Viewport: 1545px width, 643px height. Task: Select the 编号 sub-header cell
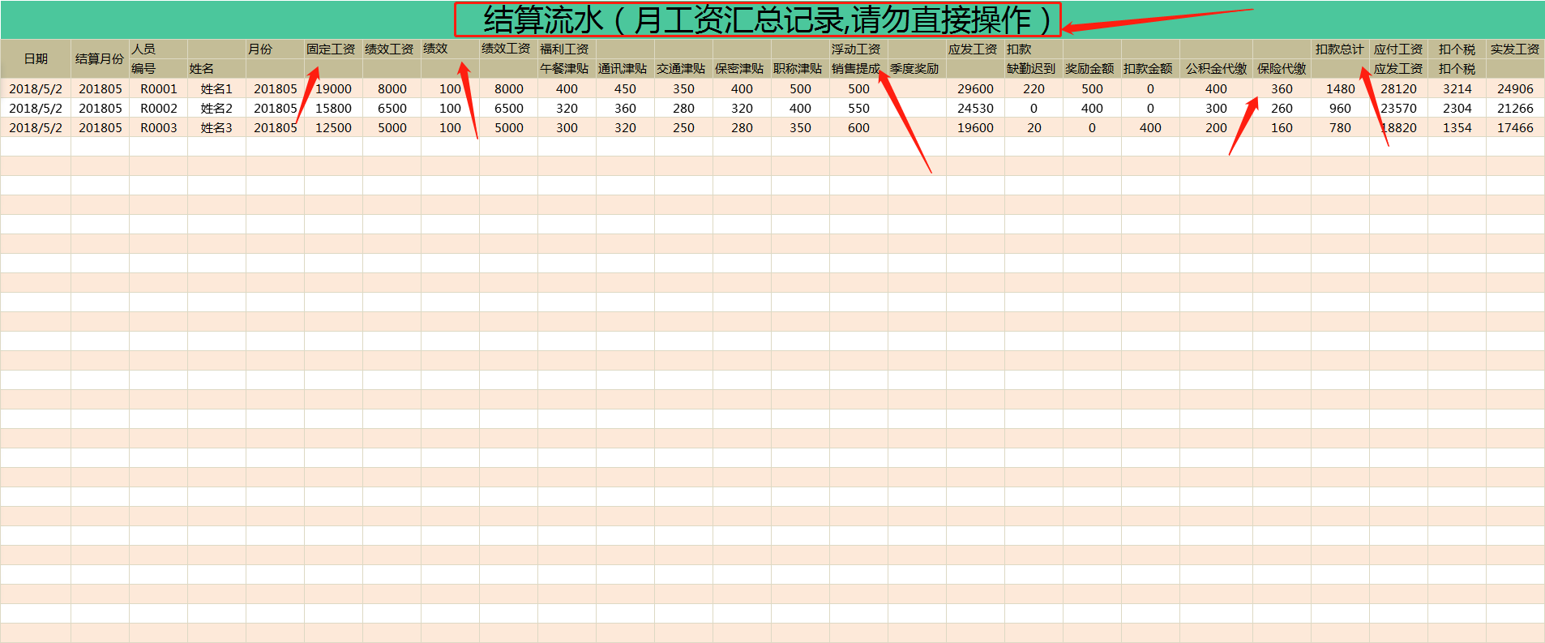[159, 69]
